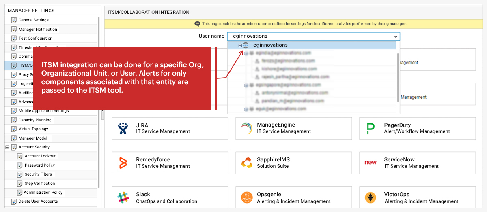Collapse the Account Security tree node
This screenshot has width=487, height=212.
(x=7, y=147)
